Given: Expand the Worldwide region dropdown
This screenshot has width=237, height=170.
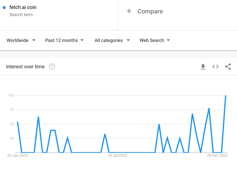Looking at the screenshot, I should point(21,40).
